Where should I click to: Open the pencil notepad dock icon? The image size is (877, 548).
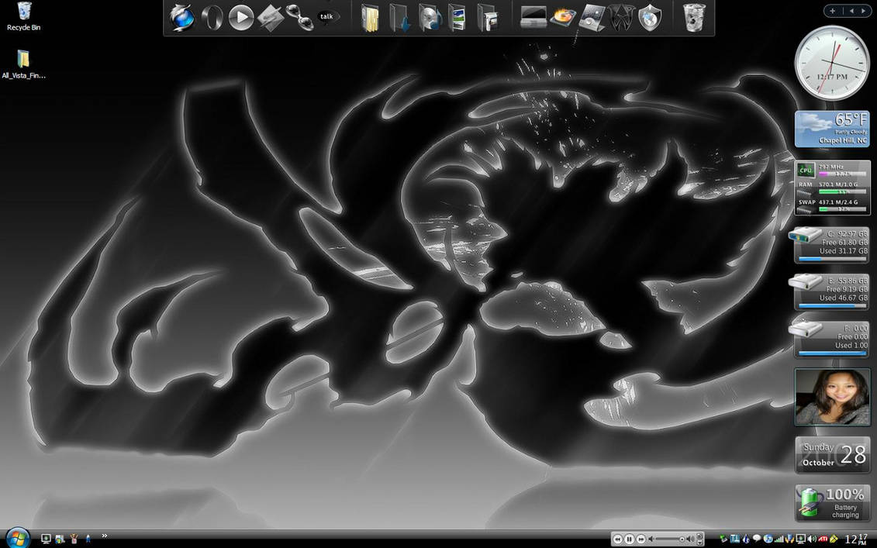pos(270,18)
